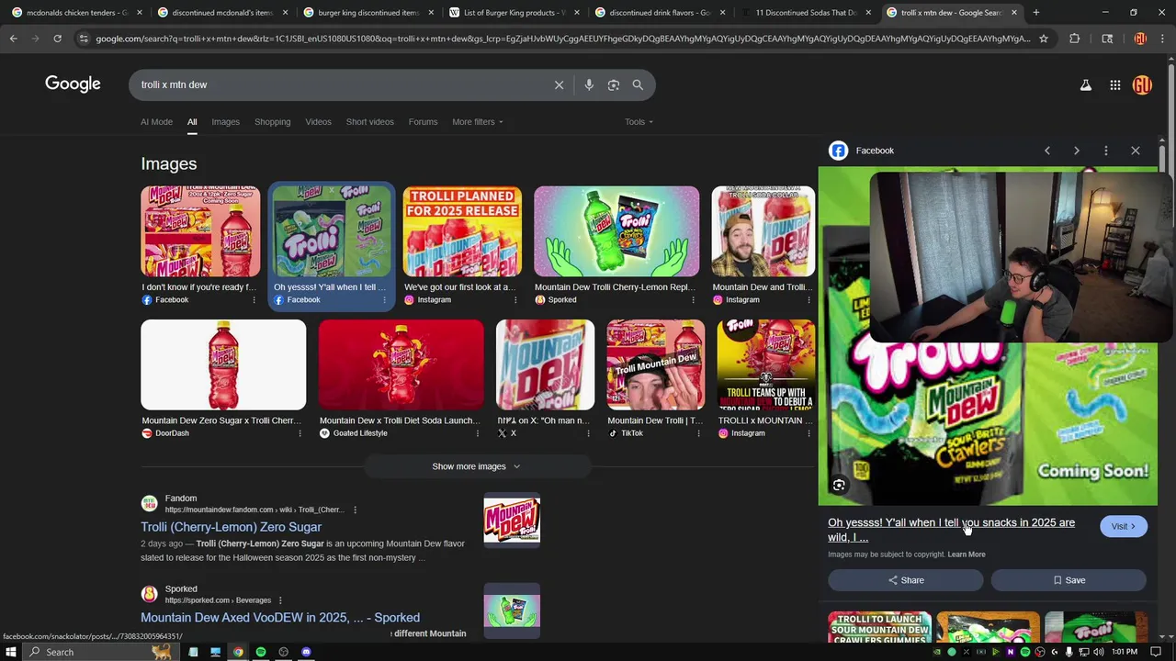Open browser extensions puzzle icon
Viewport: 1176px width, 661px height.
click(1074, 39)
